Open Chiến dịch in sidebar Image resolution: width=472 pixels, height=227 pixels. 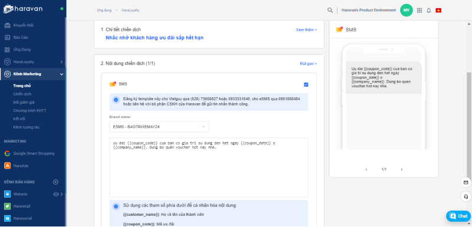point(22,94)
